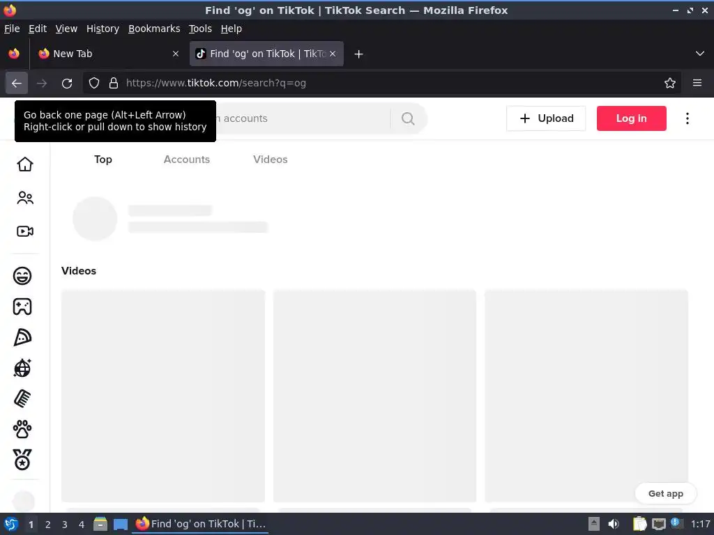Open TikTok Home (For You) sidebar icon
The height and width of the screenshot is (535, 714).
25,164
